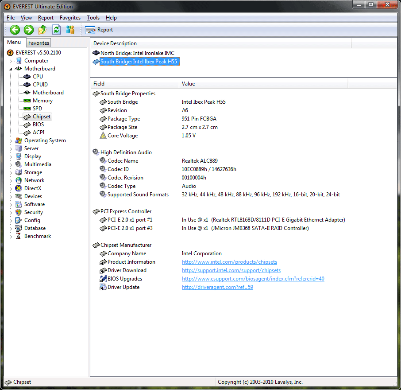
Task: Open the intel.com/products/chipsets link
Action: coord(229,262)
